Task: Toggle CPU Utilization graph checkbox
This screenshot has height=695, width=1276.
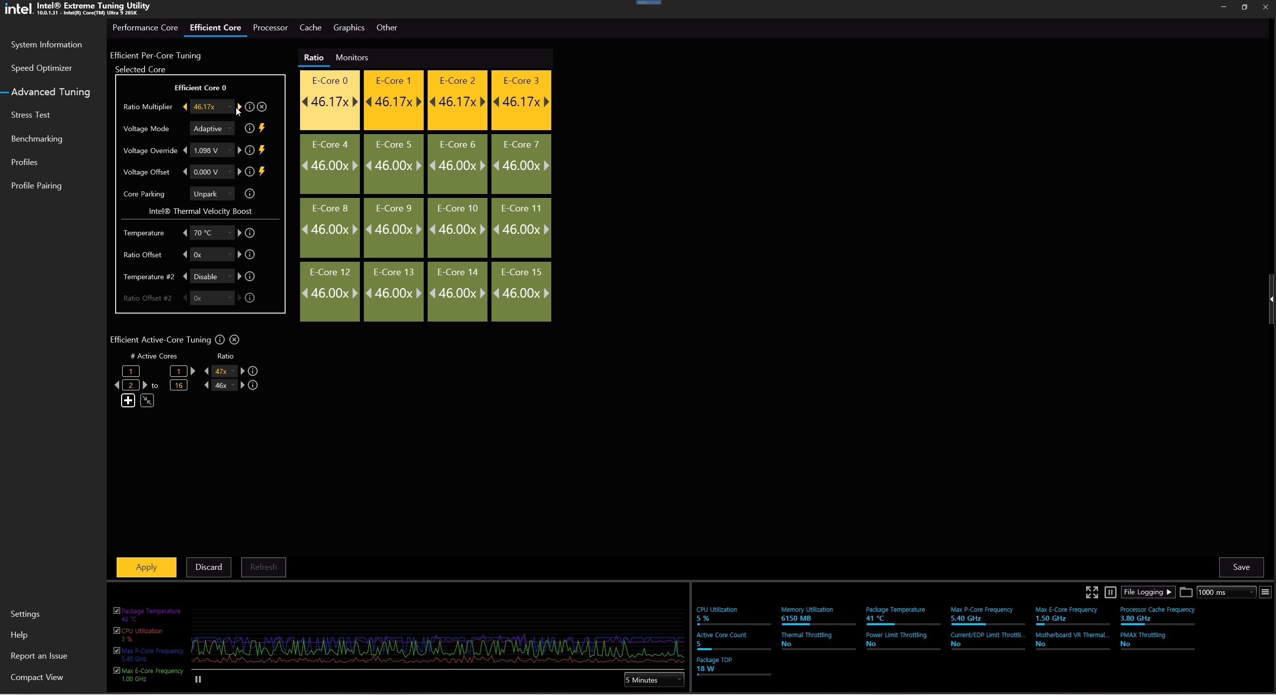Action: point(117,630)
